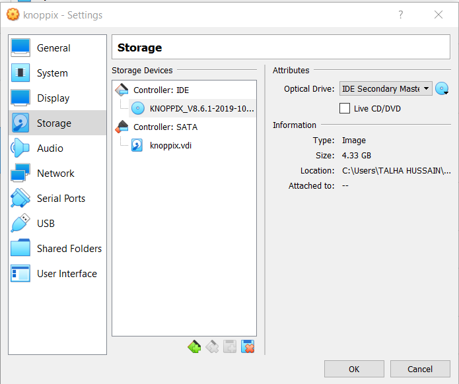Image resolution: width=459 pixels, height=384 pixels.
Task: Click the IDE controller icon
Action: pyautogui.click(x=122, y=90)
